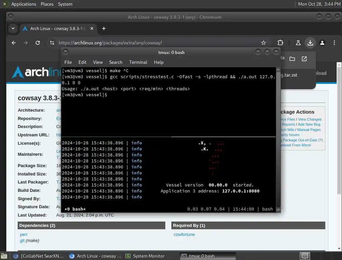Click the clock showing Mon Oct 28
The width and height of the screenshot is (342, 260).
click(319, 4)
